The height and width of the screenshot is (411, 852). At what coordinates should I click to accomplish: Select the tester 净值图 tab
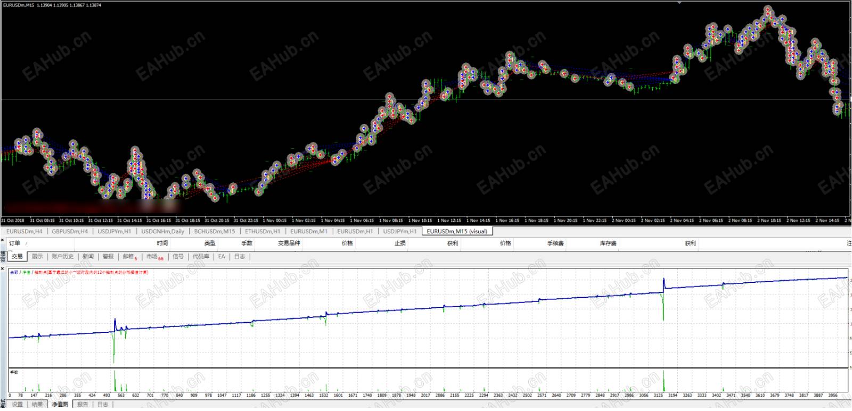pos(60,405)
